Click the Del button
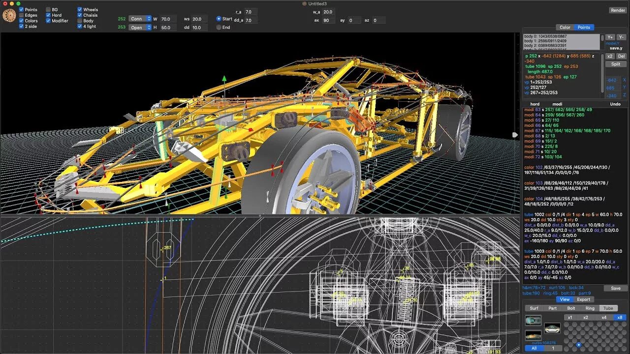Screen dimensions: 630x354 click(621, 56)
